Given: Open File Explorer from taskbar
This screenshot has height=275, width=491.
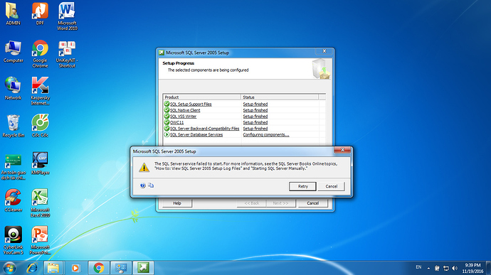Looking at the screenshot, I should [53, 268].
